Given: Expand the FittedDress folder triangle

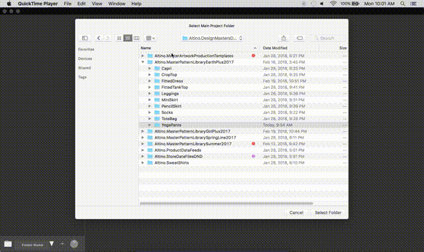Looking at the screenshot, I should (150, 81).
